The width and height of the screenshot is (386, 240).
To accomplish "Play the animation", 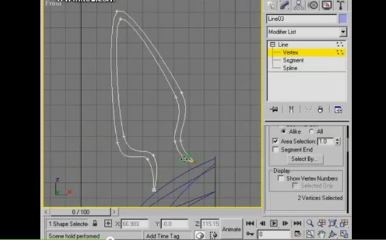I will pyautogui.click(x=274, y=223).
